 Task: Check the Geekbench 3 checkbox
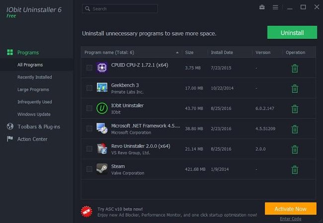pos(89,88)
